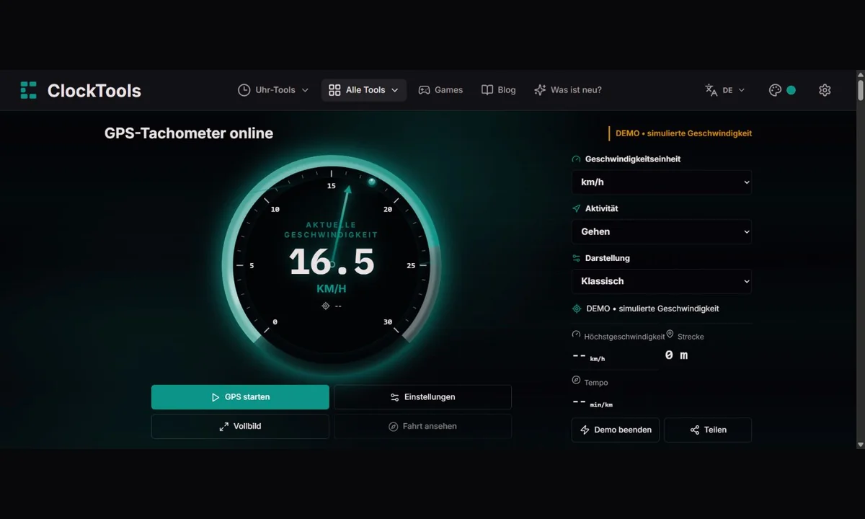Open the Alle Tools menu
Viewport: 865px width, 519px height.
364,90
